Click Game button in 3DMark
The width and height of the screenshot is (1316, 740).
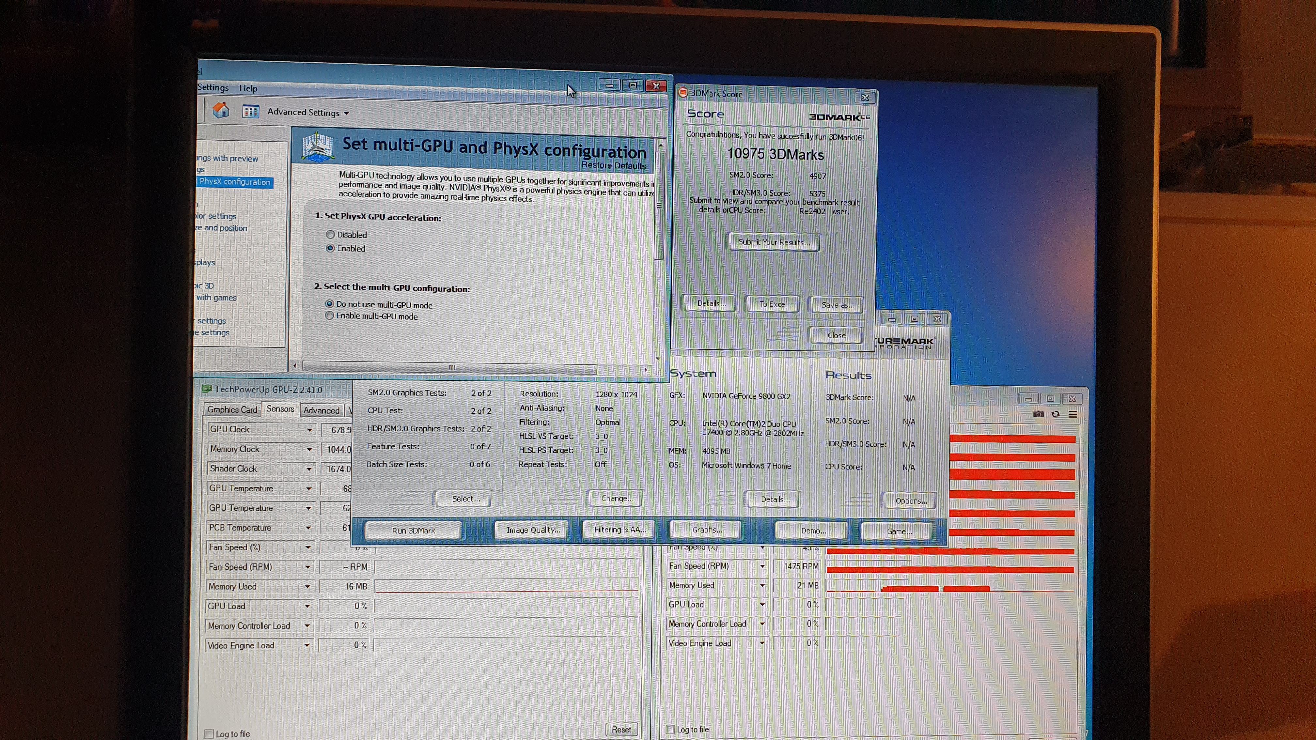899,531
